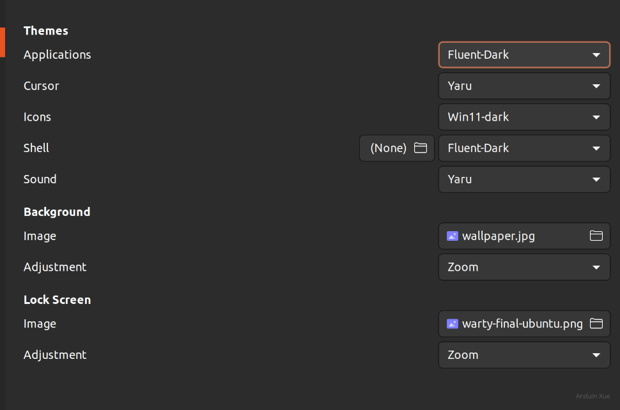Click the Cursor dropdown arrow icon

tap(596, 86)
